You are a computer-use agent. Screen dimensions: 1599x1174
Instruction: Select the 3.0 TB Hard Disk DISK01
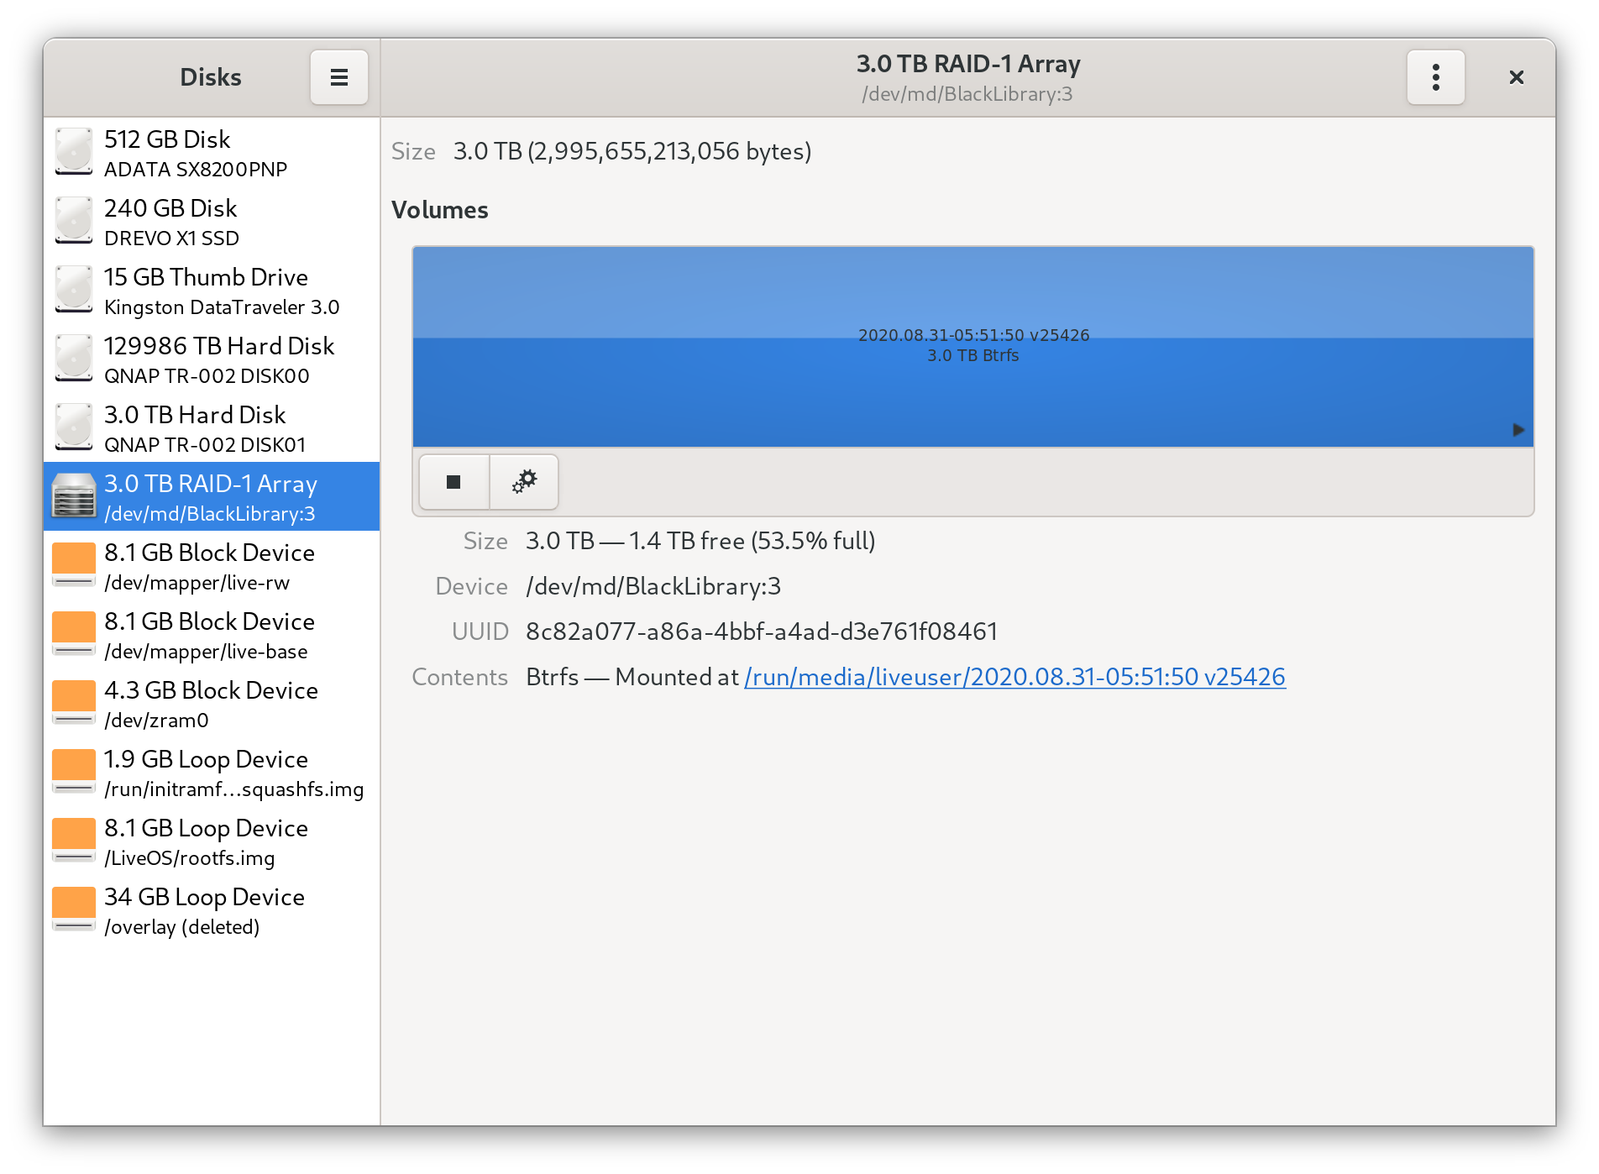tap(212, 427)
